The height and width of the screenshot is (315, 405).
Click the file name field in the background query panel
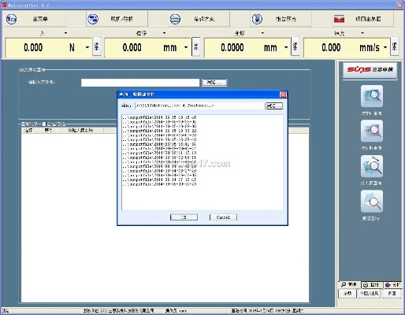pos(140,83)
